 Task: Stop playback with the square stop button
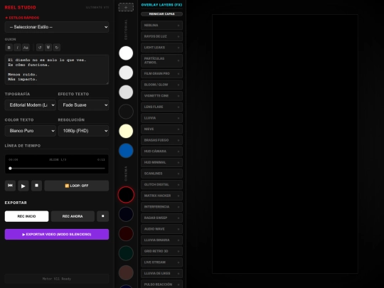point(36,186)
